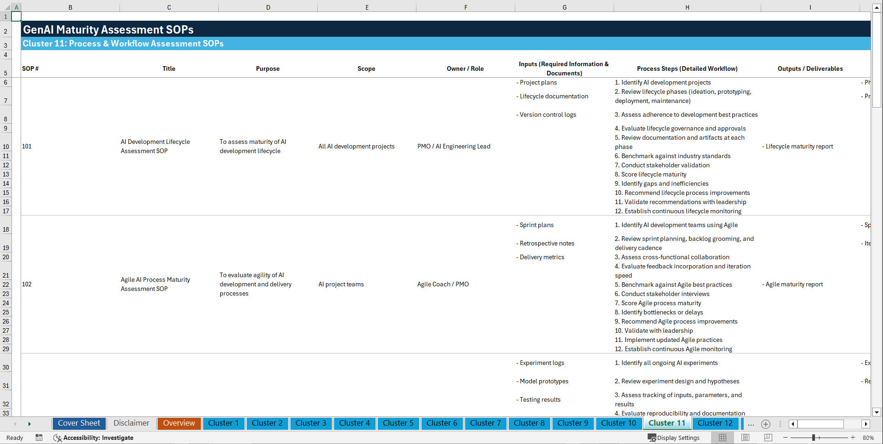The width and height of the screenshot is (883, 444).
Task: Select the Normal view icon
Action: coord(722,438)
